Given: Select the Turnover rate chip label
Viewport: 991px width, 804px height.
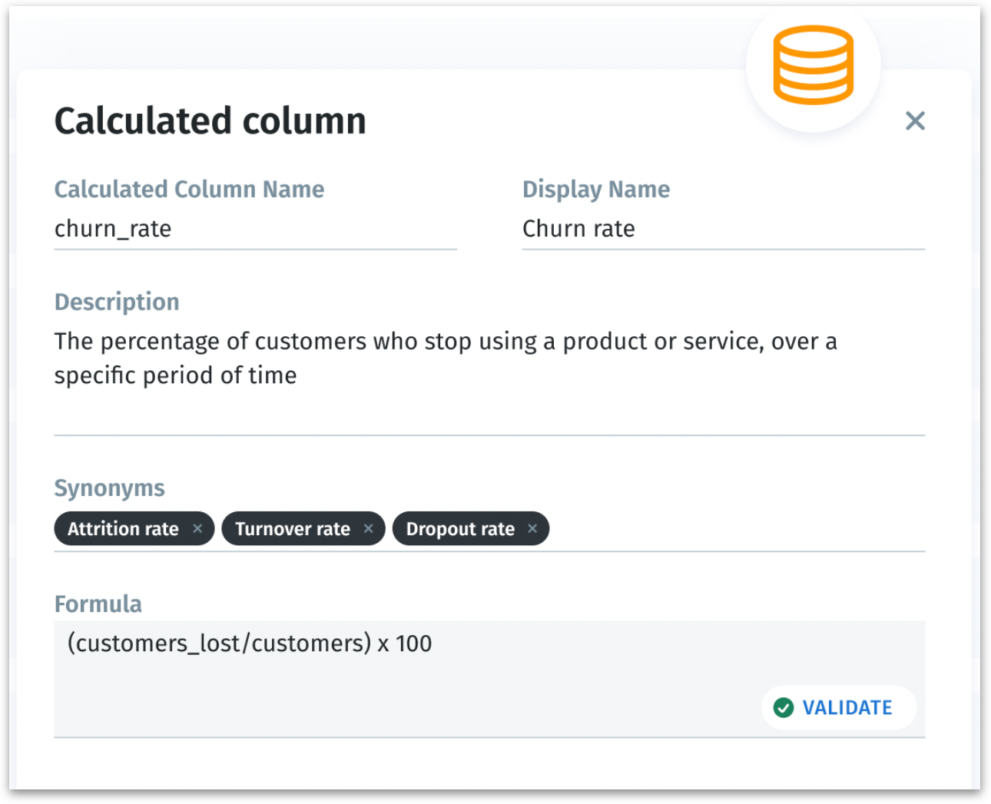Looking at the screenshot, I should pos(292,529).
